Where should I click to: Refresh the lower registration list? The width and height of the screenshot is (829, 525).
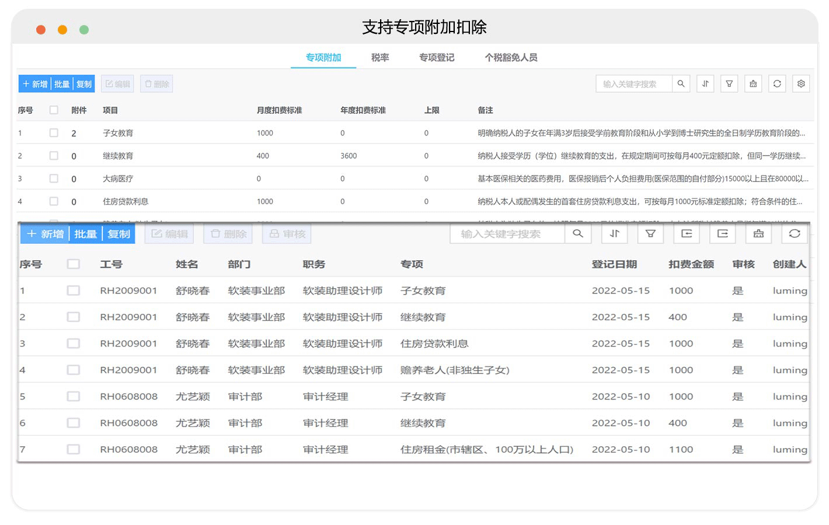pyautogui.click(x=795, y=234)
